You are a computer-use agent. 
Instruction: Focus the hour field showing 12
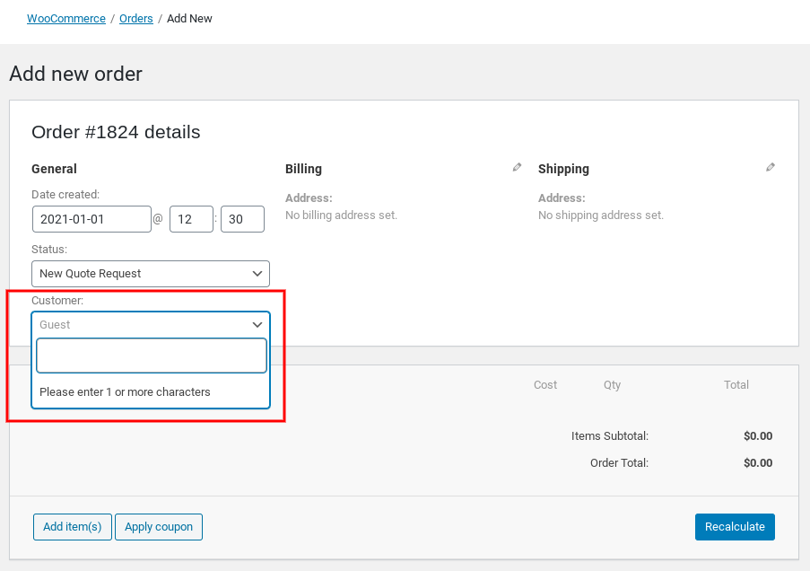click(x=191, y=219)
